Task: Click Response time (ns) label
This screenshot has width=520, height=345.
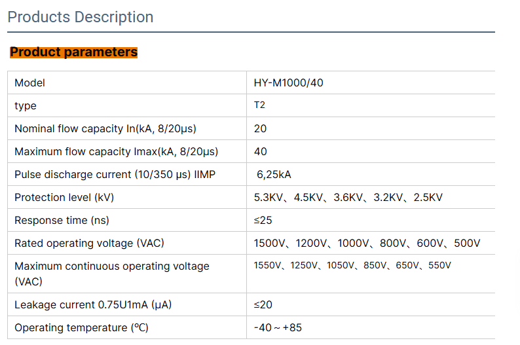Action: pyautogui.click(x=62, y=221)
